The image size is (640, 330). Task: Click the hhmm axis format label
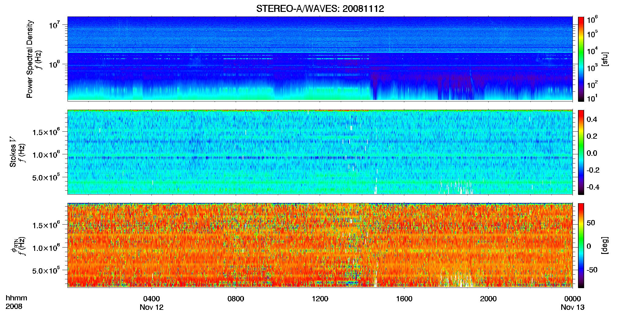pyautogui.click(x=16, y=298)
